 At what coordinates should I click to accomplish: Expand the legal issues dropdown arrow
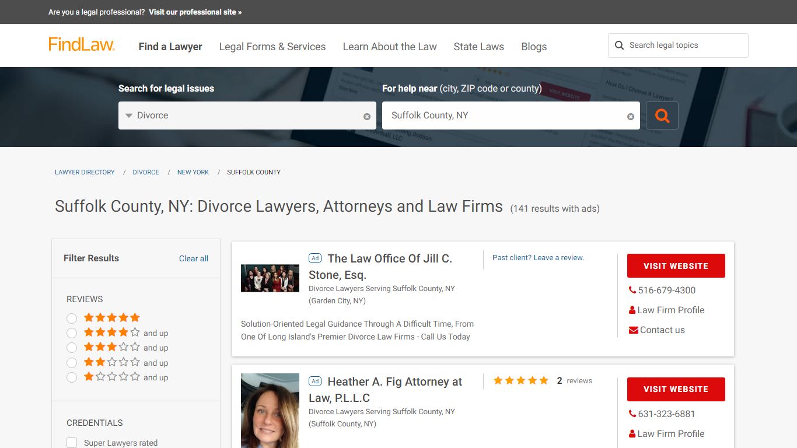pos(129,116)
